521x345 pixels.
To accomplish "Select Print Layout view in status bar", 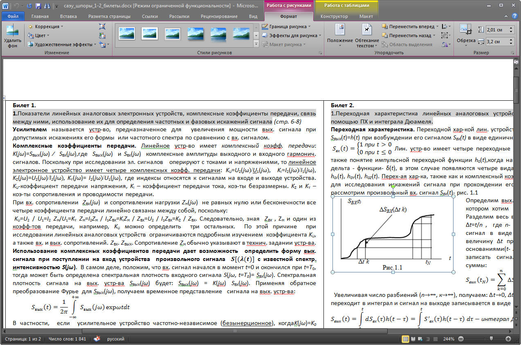I will [406, 339].
